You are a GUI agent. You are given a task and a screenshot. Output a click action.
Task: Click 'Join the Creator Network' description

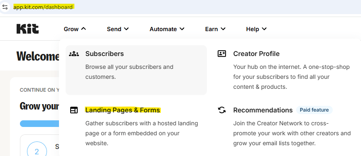point(292,133)
